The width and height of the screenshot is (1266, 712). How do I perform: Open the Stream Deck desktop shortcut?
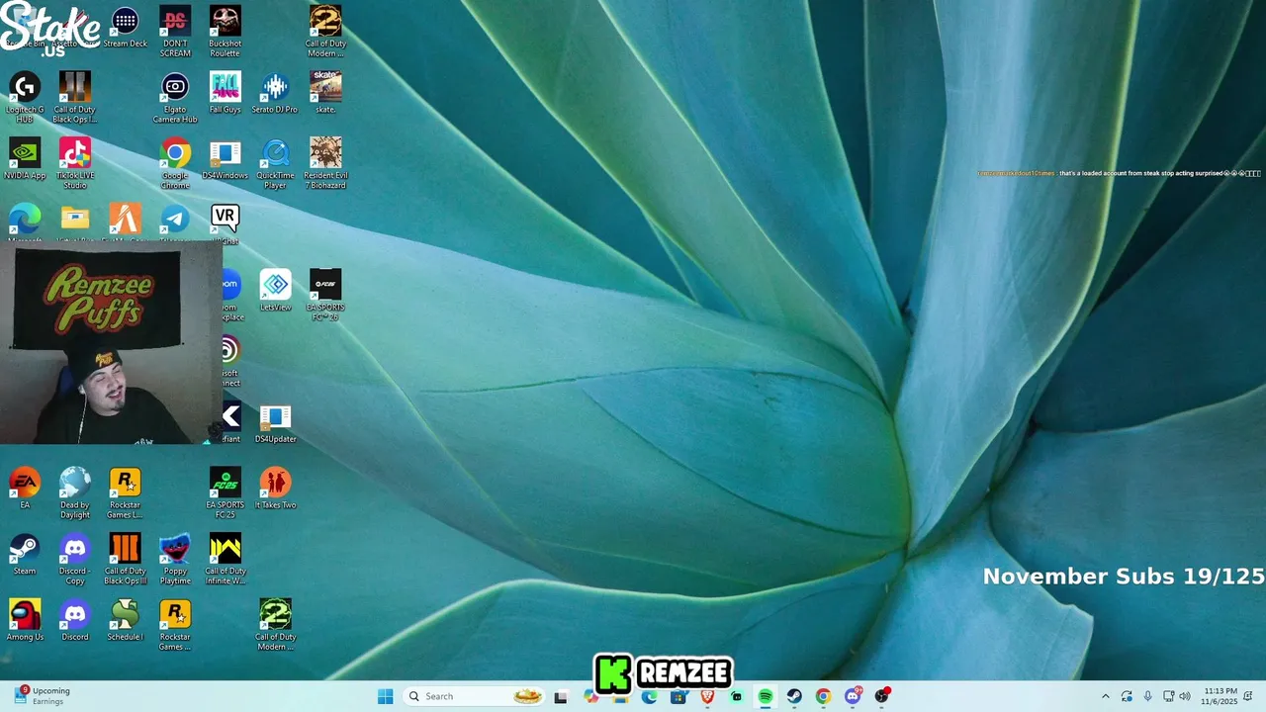coord(125,28)
